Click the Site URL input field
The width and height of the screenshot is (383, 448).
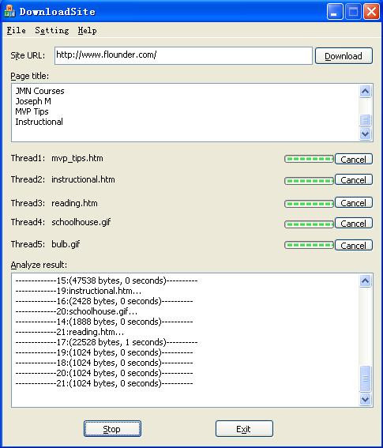[183, 56]
